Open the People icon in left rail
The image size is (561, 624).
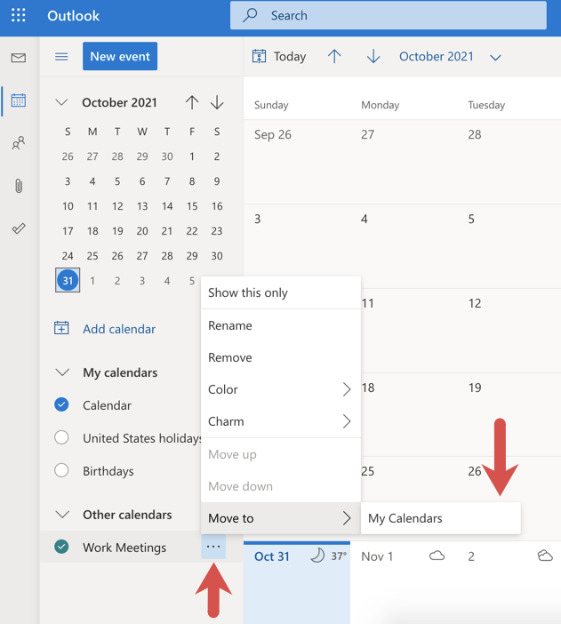[x=19, y=142]
